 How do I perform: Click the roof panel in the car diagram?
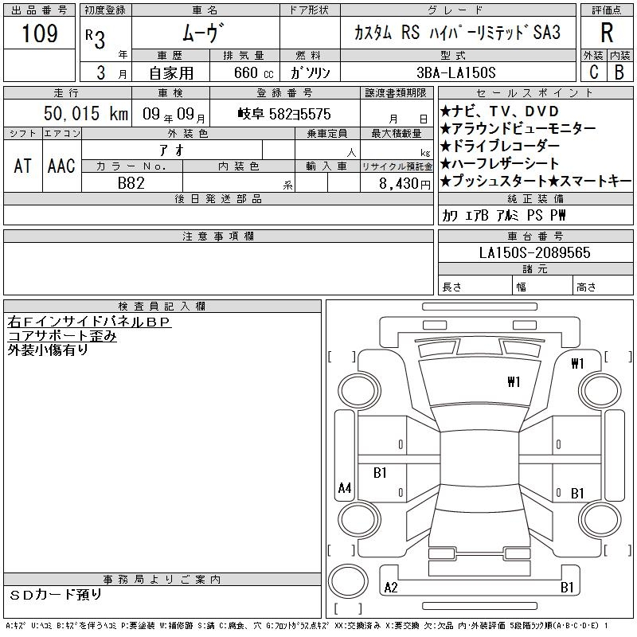479,459
